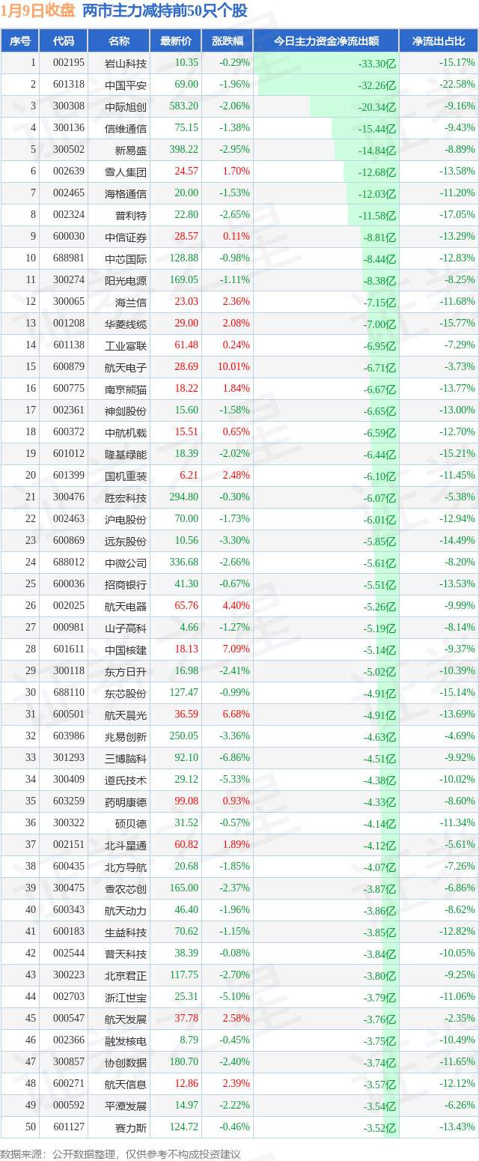
Task: Select stock name 胜宏科技
Action: click(126, 497)
